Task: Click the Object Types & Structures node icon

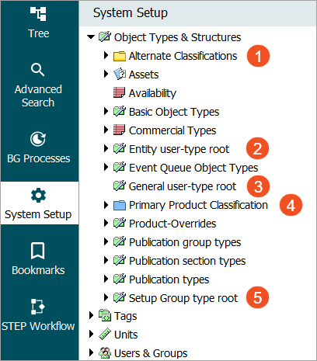Action: click(x=105, y=37)
